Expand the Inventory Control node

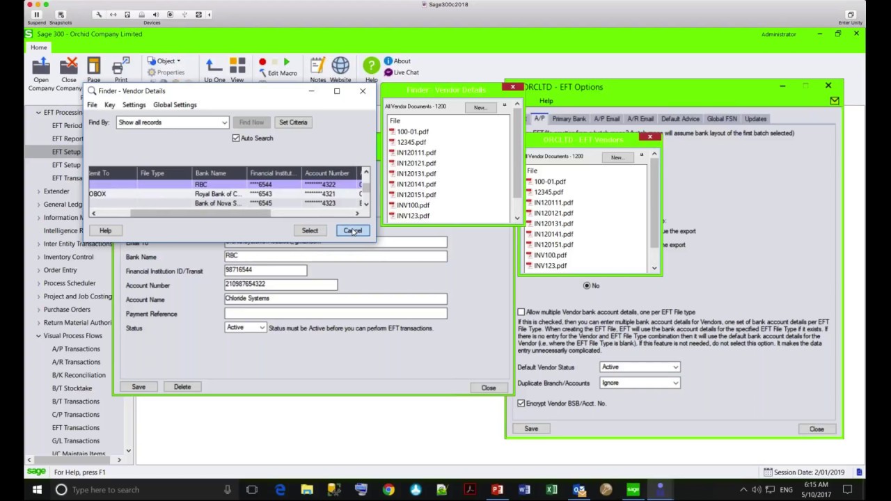[38, 257]
